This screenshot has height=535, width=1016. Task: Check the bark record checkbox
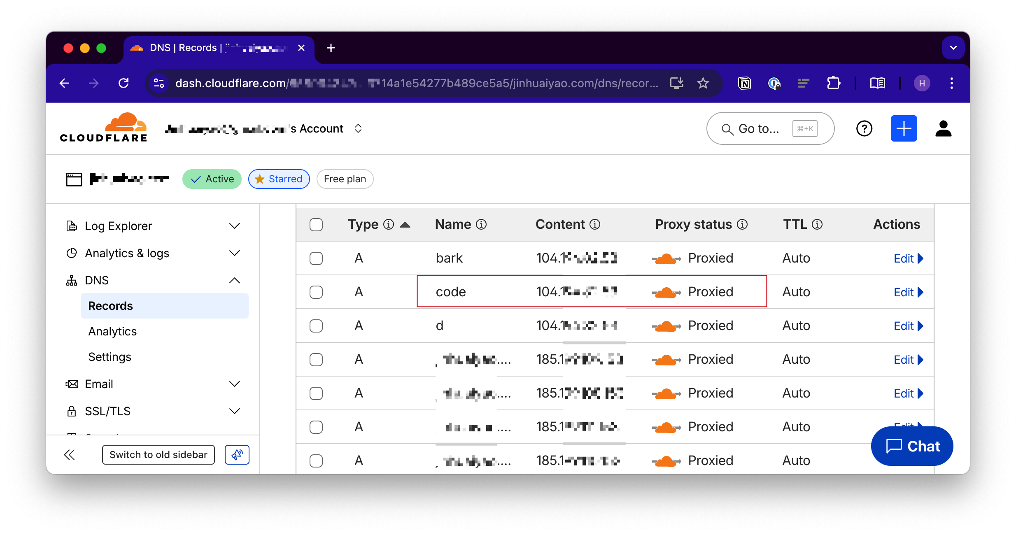316,258
